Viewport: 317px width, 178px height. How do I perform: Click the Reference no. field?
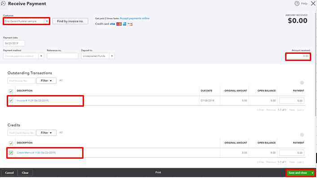(x=62, y=56)
